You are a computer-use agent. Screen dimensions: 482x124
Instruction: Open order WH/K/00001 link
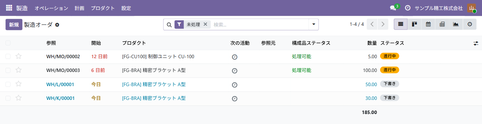(x=60, y=98)
